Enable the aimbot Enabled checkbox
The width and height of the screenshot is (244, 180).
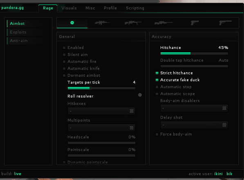tap(64, 48)
